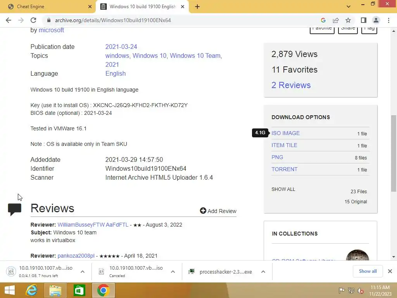Click page vertical scrollbar thumb
Screen dimensions: 397x298
(x=394, y=153)
